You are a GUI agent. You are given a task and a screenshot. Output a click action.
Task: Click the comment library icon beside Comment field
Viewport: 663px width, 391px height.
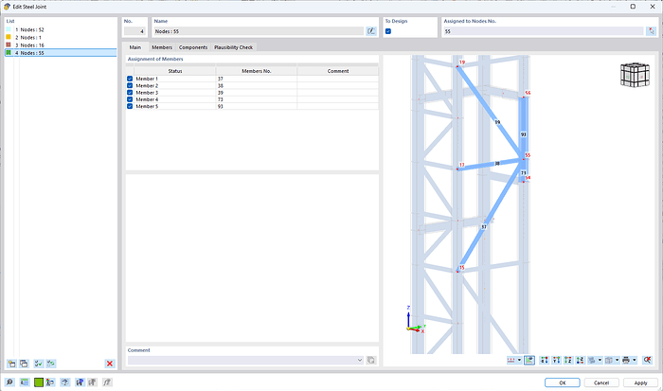point(372,360)
